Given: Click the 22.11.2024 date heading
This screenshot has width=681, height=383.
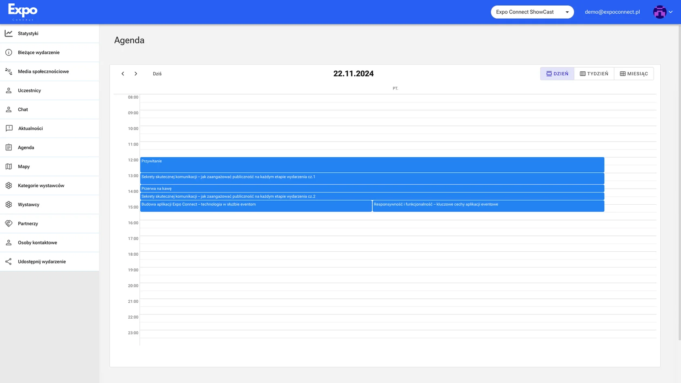Looking at the screenshot, I should tap(353, 74).
